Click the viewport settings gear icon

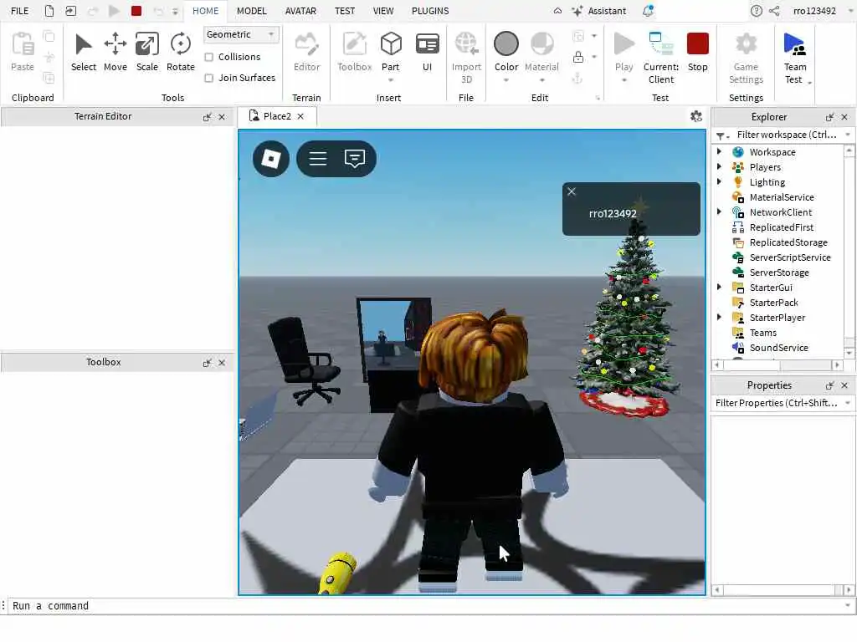[x=695, y=116]
